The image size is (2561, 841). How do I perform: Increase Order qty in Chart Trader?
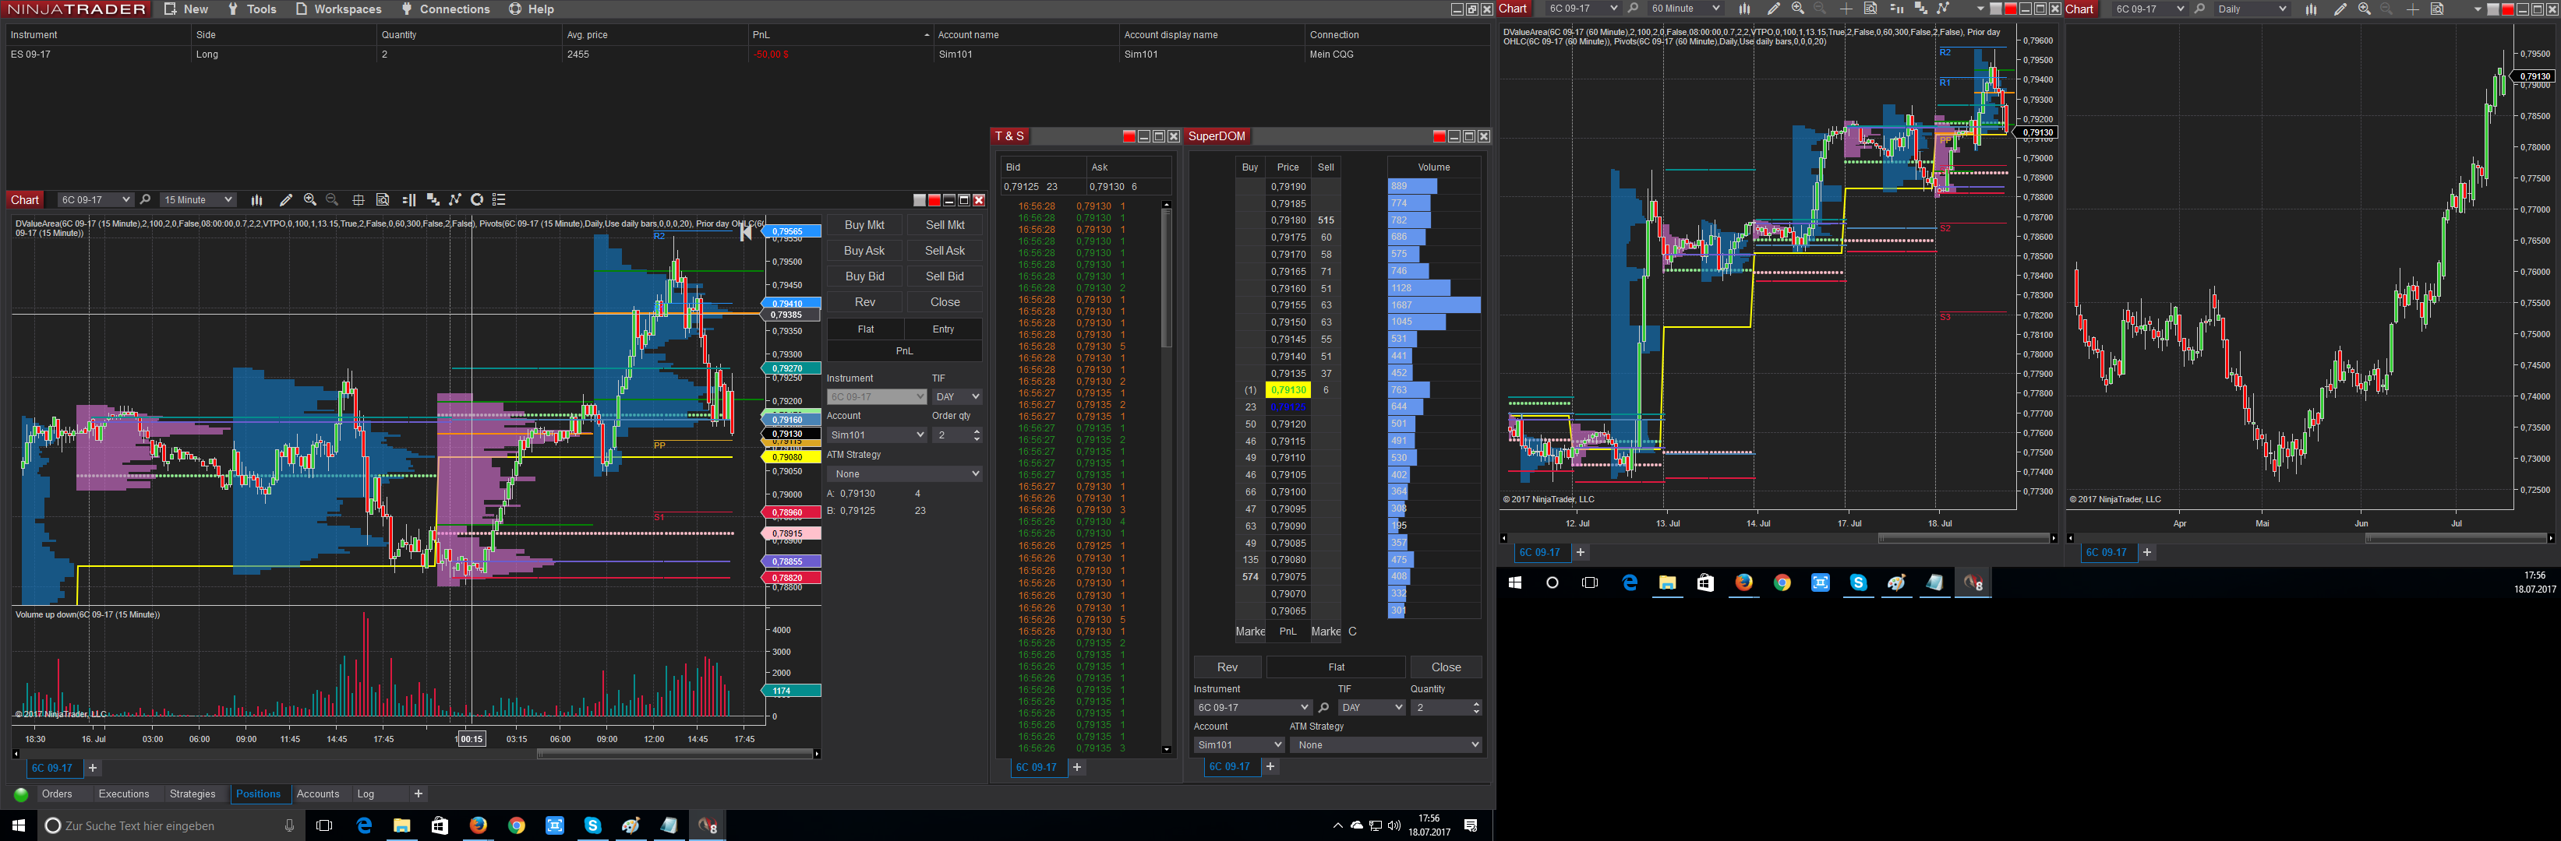click(x=977, y=431)
